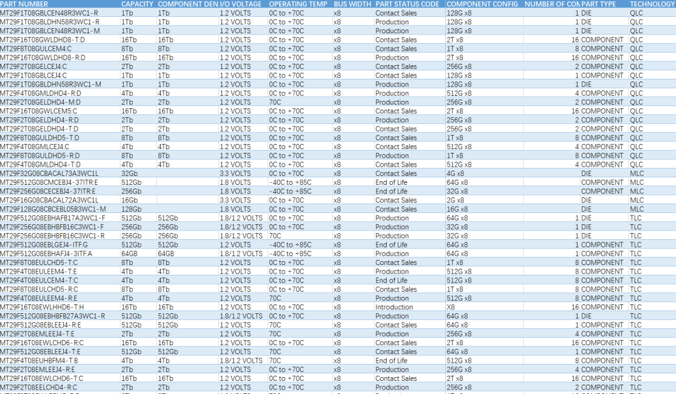This screenshot has width=676, height=394.
Task: Select the 16G x8 component config cell
Action: (457, 209)
